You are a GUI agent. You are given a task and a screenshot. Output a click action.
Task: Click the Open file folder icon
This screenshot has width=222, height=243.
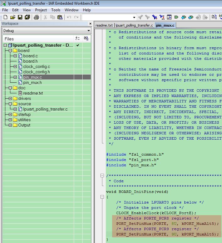(x=13, y=17)
